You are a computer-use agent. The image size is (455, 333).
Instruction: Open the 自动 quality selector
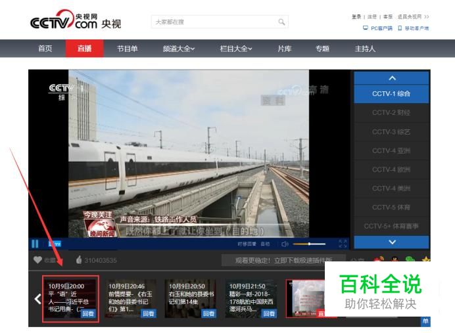tap(265, 244)
